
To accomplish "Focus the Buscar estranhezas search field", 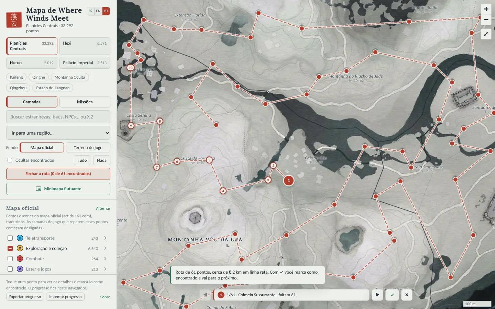I will (x=58, y=117).
